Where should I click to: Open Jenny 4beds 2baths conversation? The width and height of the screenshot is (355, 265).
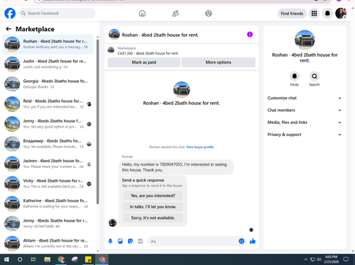pos(48,124)
